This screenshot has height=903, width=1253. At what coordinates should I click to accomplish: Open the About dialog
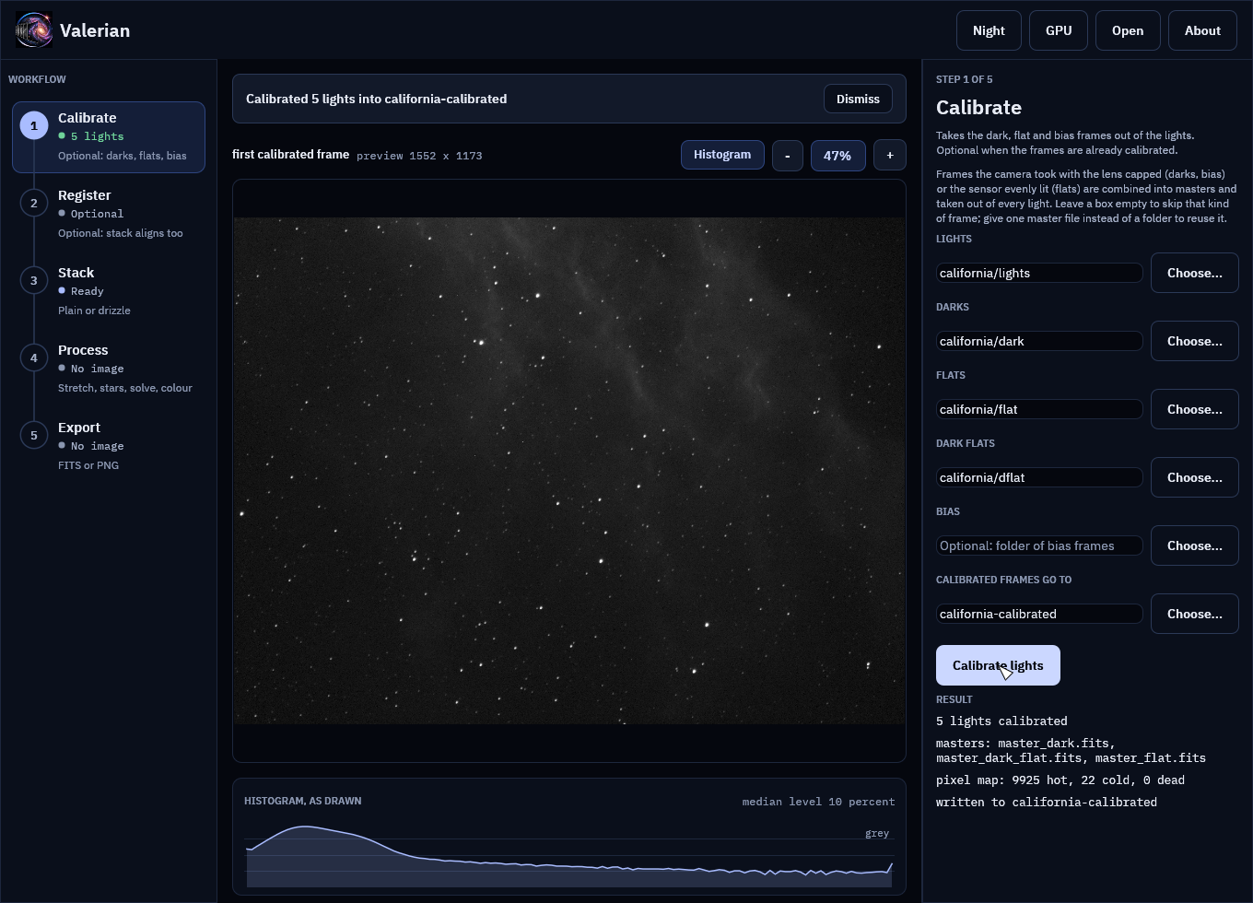[1202, 30]
